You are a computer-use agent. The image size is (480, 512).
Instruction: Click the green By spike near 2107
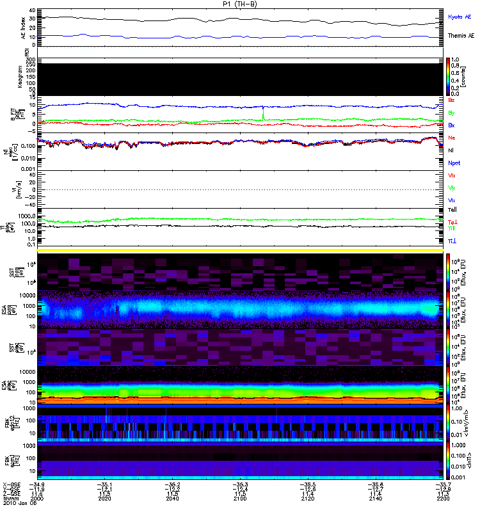click(263, 113)
